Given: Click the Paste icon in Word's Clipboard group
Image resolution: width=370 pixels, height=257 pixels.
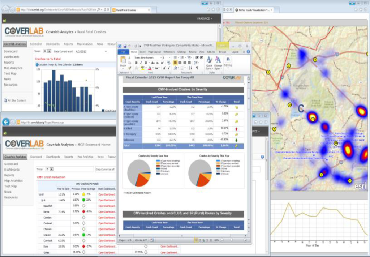Looking at the screenshot, I should 124,60.
